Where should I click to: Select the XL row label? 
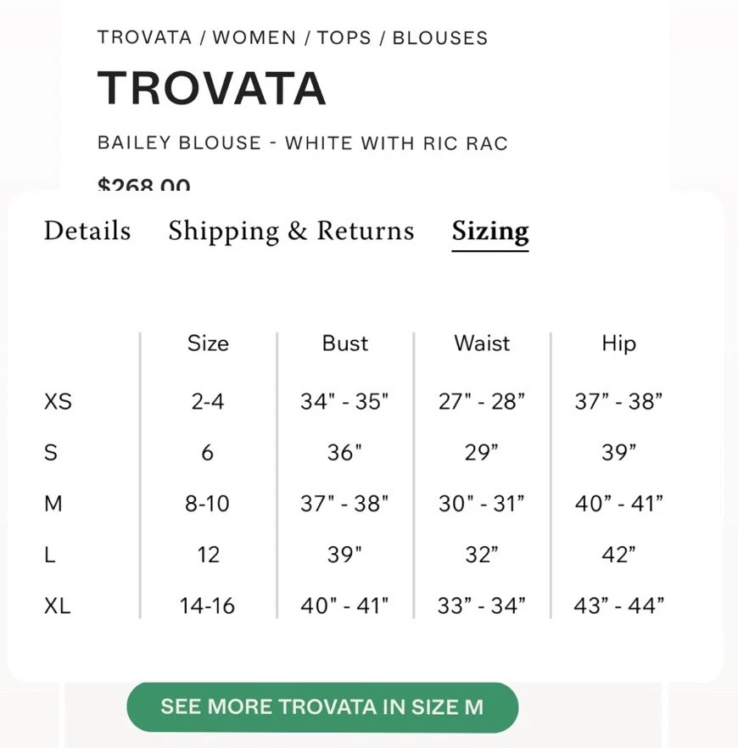(x=57, y=606)
